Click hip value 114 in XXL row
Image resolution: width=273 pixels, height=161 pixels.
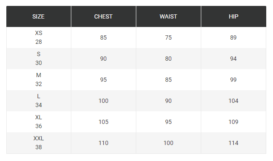click(233, 143)
